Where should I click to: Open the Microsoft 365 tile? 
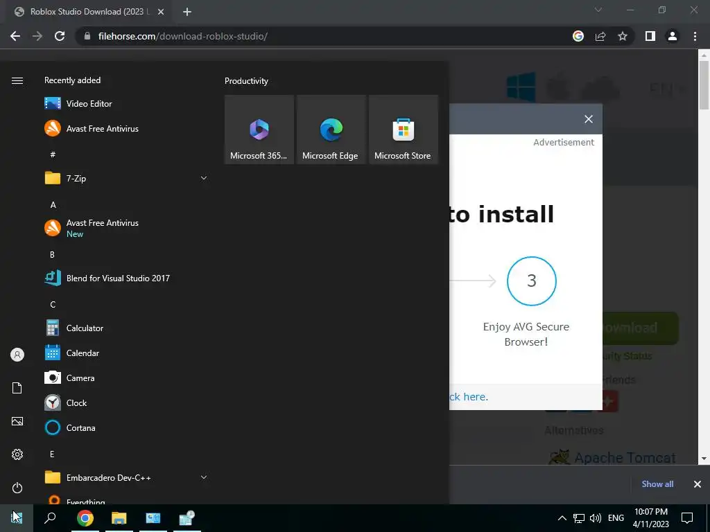pos(259,130)
